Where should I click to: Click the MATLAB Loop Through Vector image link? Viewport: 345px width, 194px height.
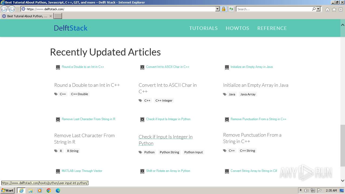[x=82, y=171]
